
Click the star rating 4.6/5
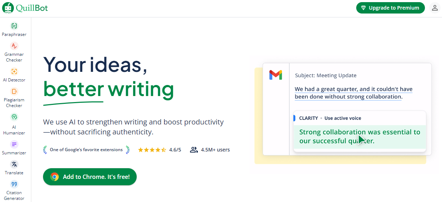click(x=159, y=150)
